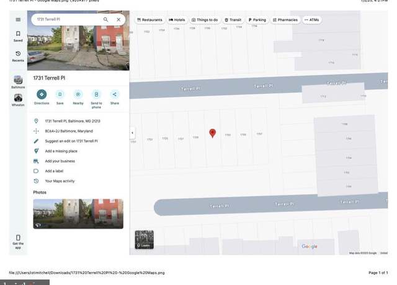Open the Layers satellite thumbnail
The height and width of the screenshot is (285, 397).
(144, 240)
